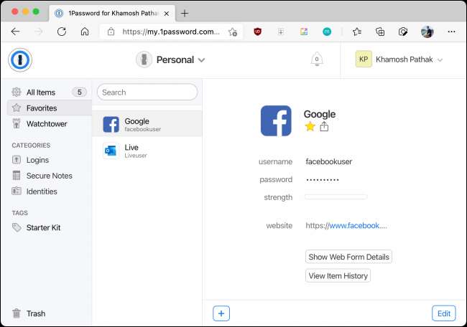The width and height of the screenshot is (467, 327).
Task: Click the trash can icon
Action: (x=17, y=313)
